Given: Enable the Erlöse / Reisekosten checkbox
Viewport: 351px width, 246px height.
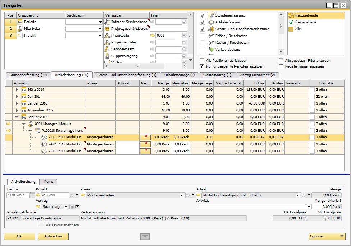Looking at the screenshot, I should 202,36.
